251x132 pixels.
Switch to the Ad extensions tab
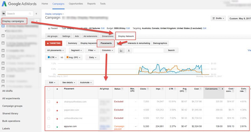pyautogui.click(x=90, y=36)
